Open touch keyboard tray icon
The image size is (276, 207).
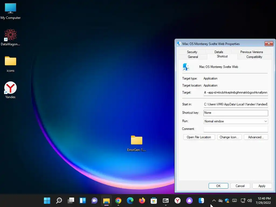tap(234, 201)
